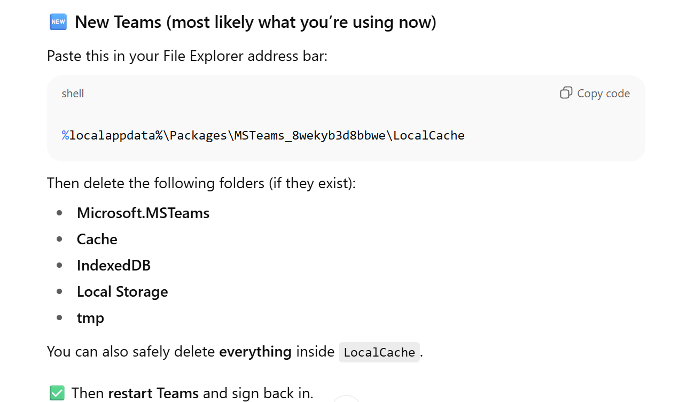
Task: Select the IndexedDB bullet item
Action: pos(114,266)
